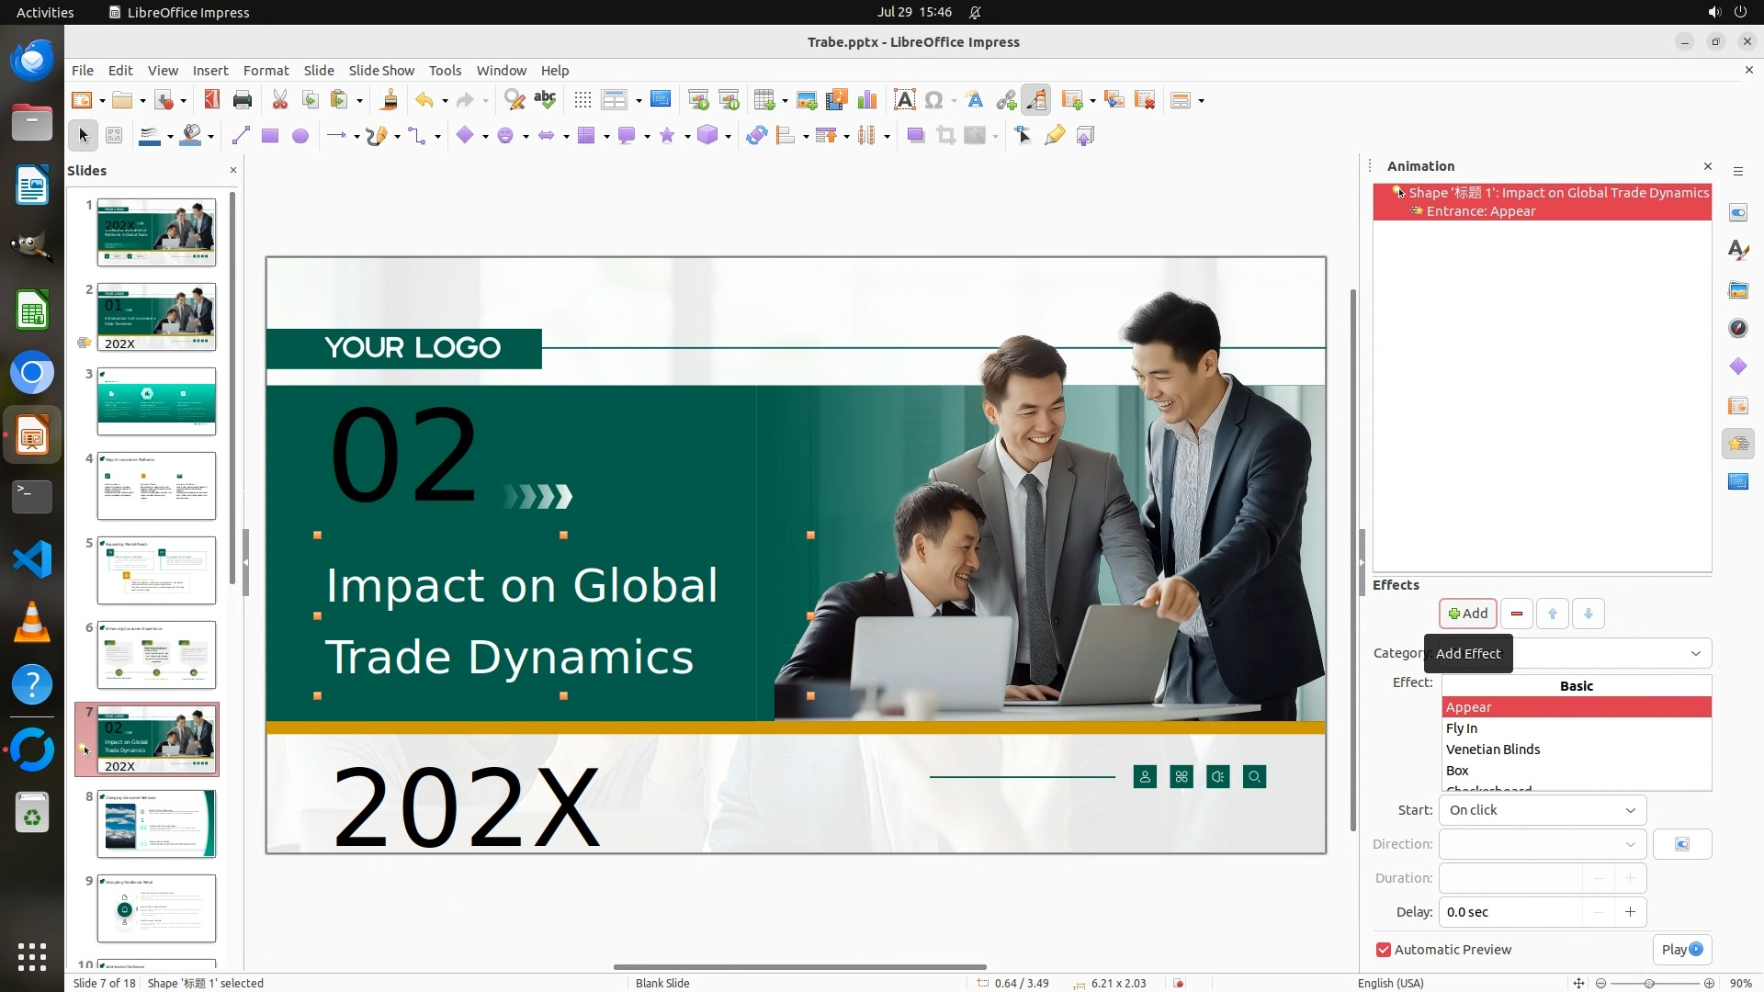Click the Insert Text Box icon

click(x=904, y=100)
